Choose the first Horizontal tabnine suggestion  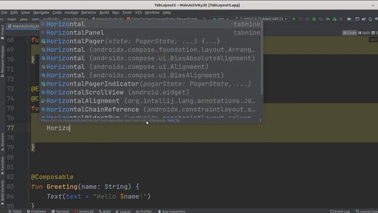pos(151,24)
